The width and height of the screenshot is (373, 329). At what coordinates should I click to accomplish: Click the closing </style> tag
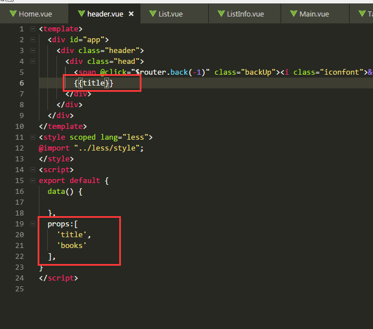click(56, 159)
